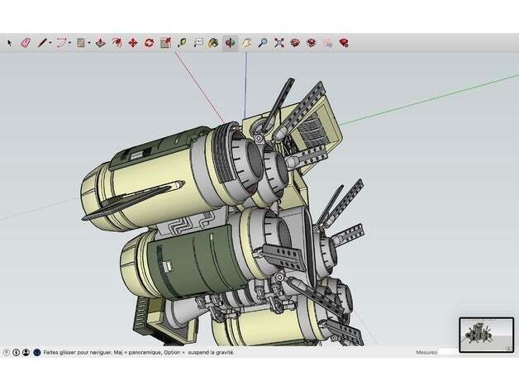Select the Paint Bucket tool
519x390 pixels.
click(213, 42)
